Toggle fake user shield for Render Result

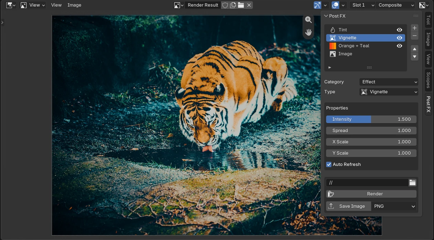[225, 5]
